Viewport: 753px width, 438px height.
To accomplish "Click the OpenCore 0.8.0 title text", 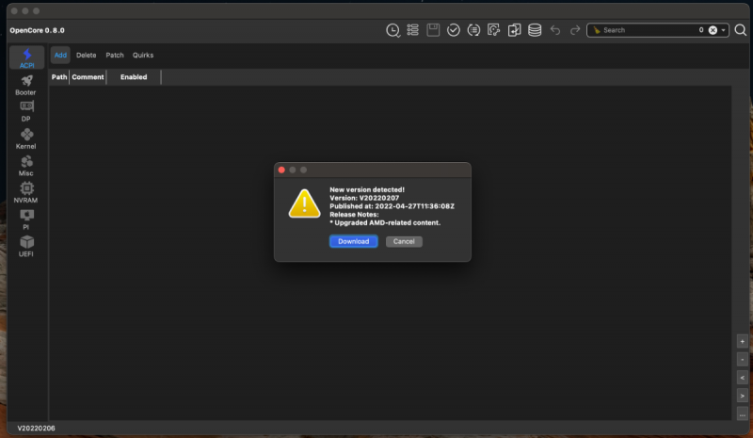I will coord(37,30).
